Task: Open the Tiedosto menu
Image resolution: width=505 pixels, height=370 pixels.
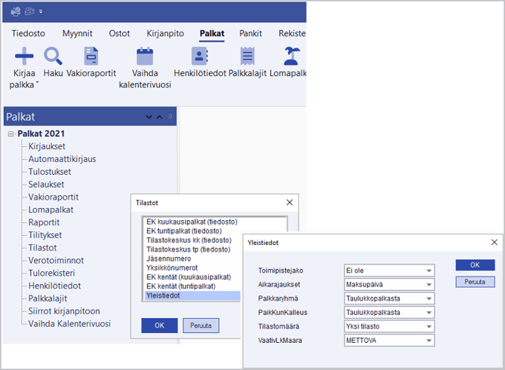Action: pyautogui.click(x=28, y=33)
